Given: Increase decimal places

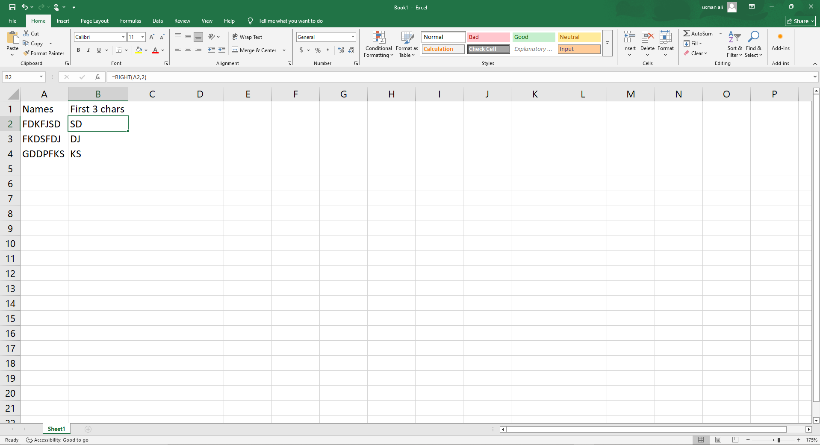Looking at the screenshot, I should [341, 50].
